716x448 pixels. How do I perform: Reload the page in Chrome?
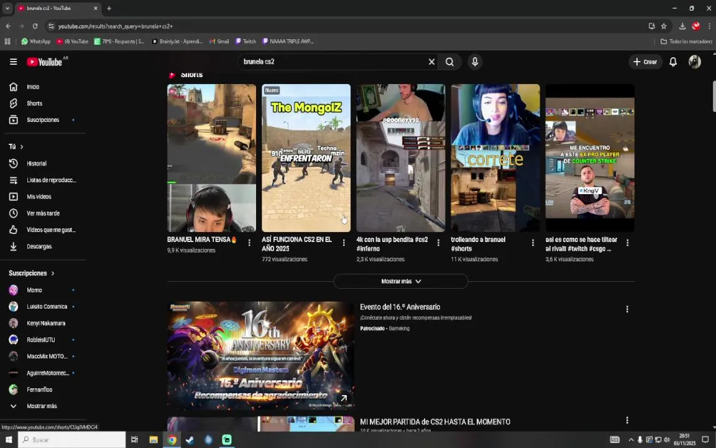coord(35,26)
